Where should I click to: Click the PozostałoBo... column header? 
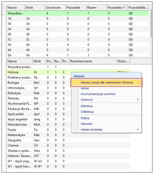click(138, 8)
